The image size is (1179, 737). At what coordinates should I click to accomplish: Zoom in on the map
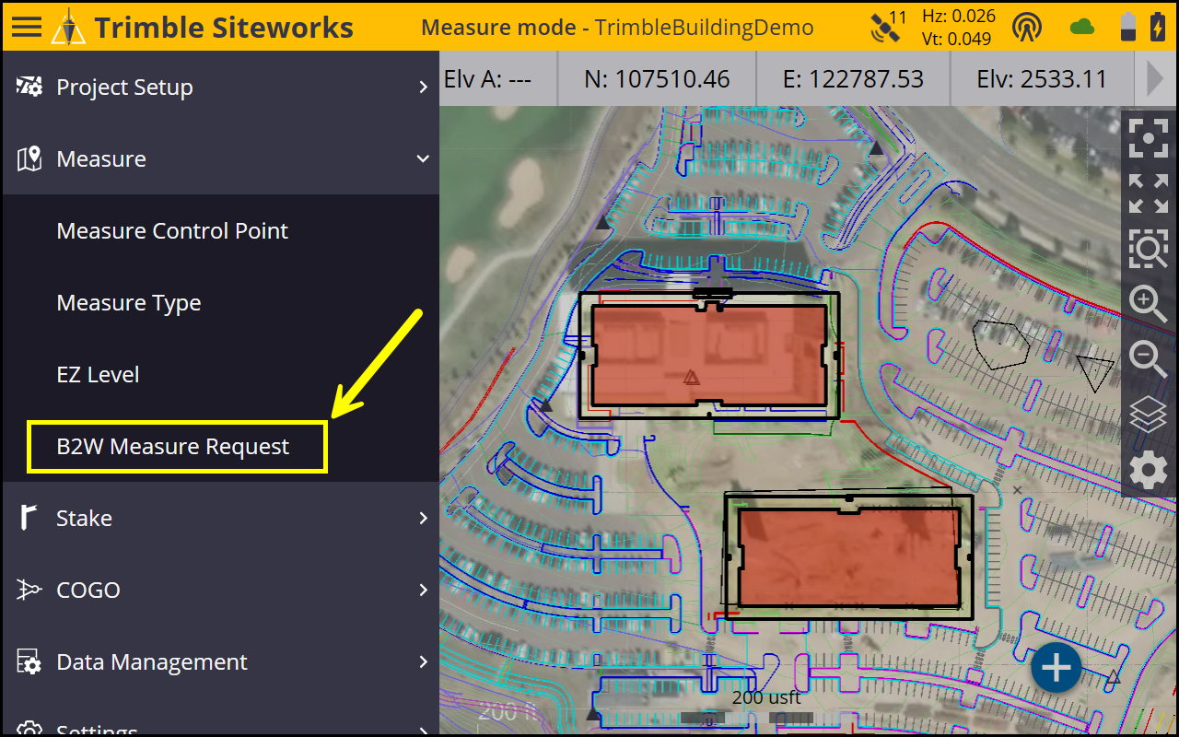pyautogui.click(x=1148, y=304)
